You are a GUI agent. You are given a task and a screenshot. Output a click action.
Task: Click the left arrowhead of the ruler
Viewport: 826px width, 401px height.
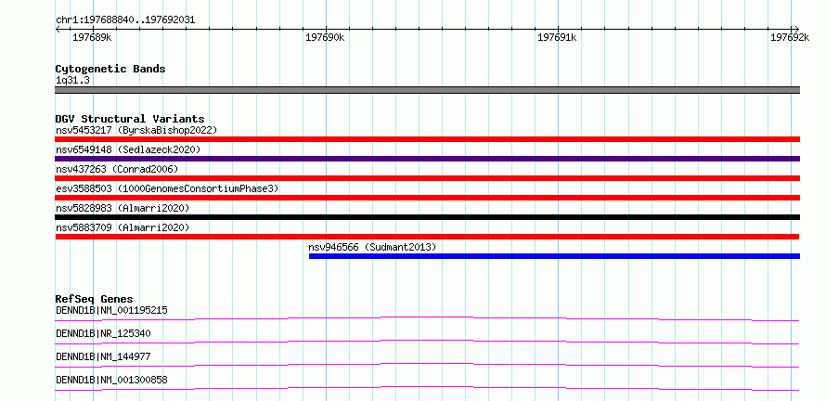click(58, 29)
